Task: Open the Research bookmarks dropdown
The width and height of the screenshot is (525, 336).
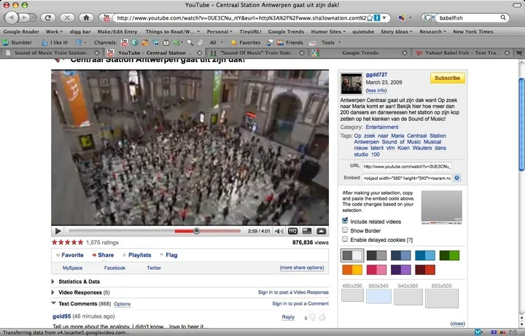Action: click(432, 31)
